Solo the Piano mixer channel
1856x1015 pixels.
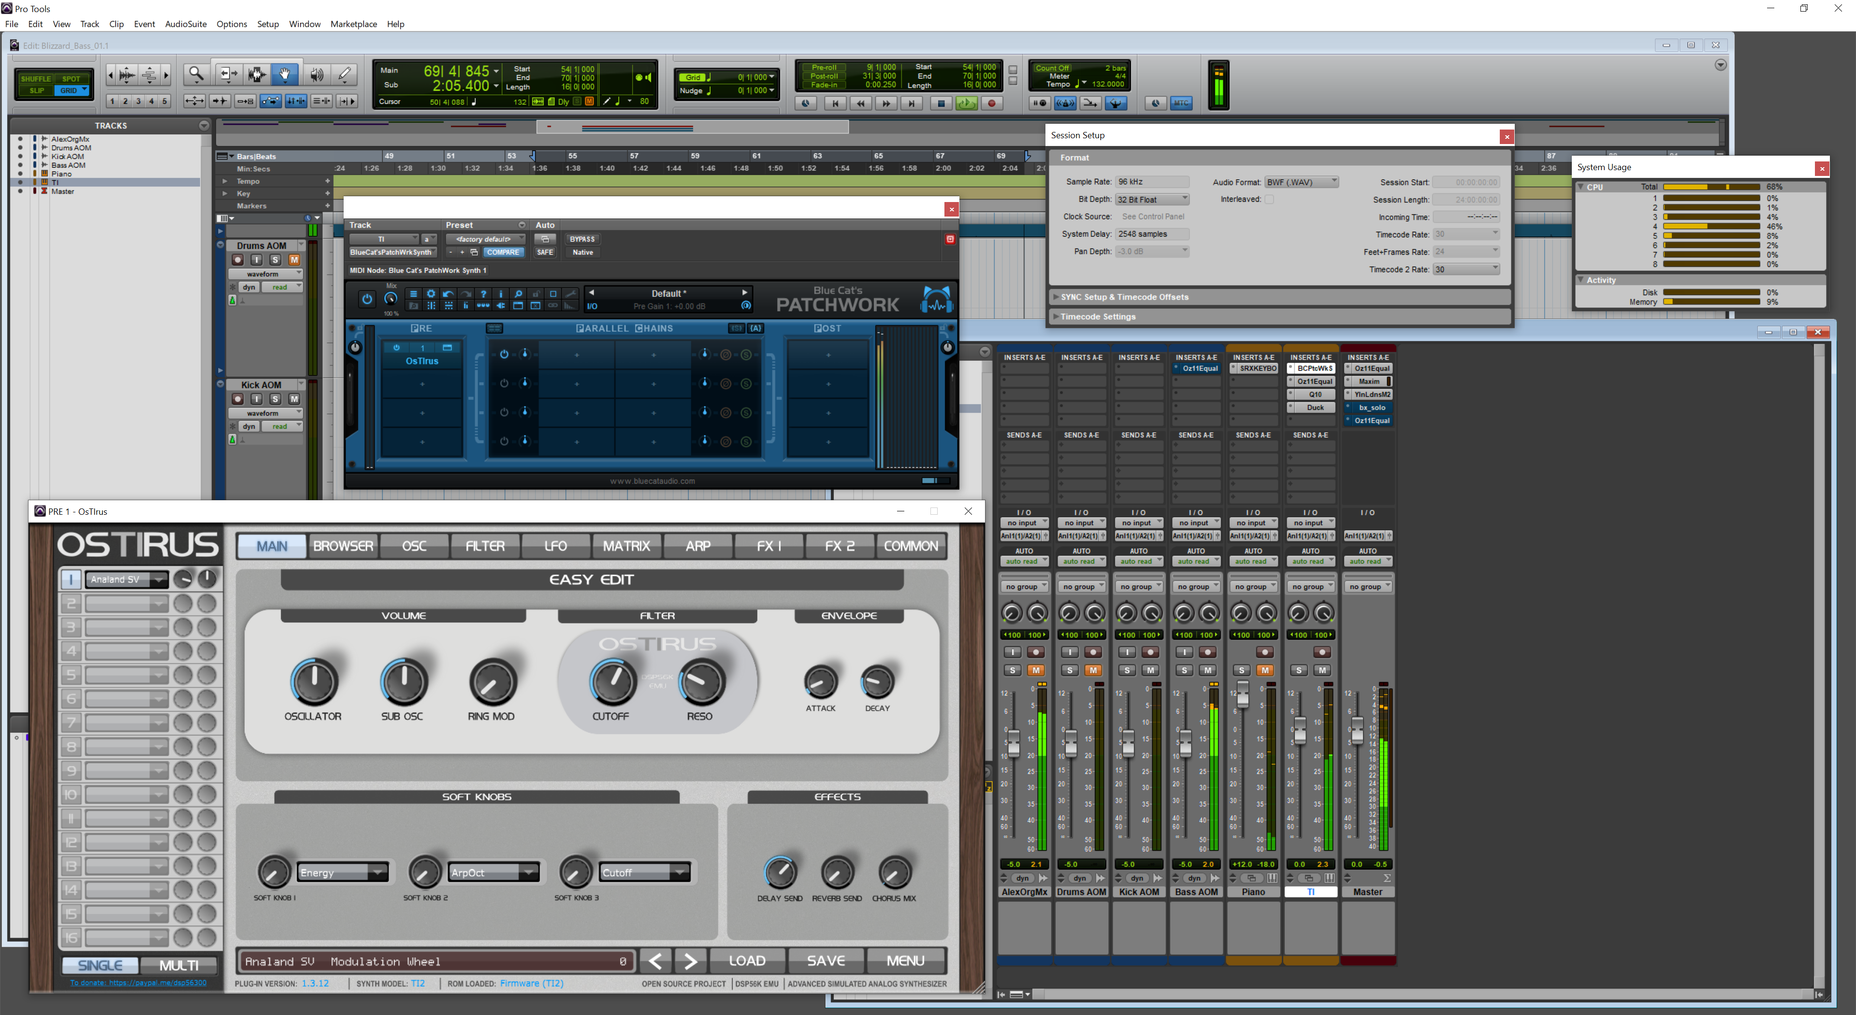[1241, 671]
